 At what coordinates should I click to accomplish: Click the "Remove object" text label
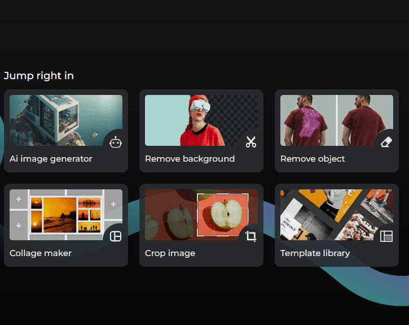coord(313,159)
